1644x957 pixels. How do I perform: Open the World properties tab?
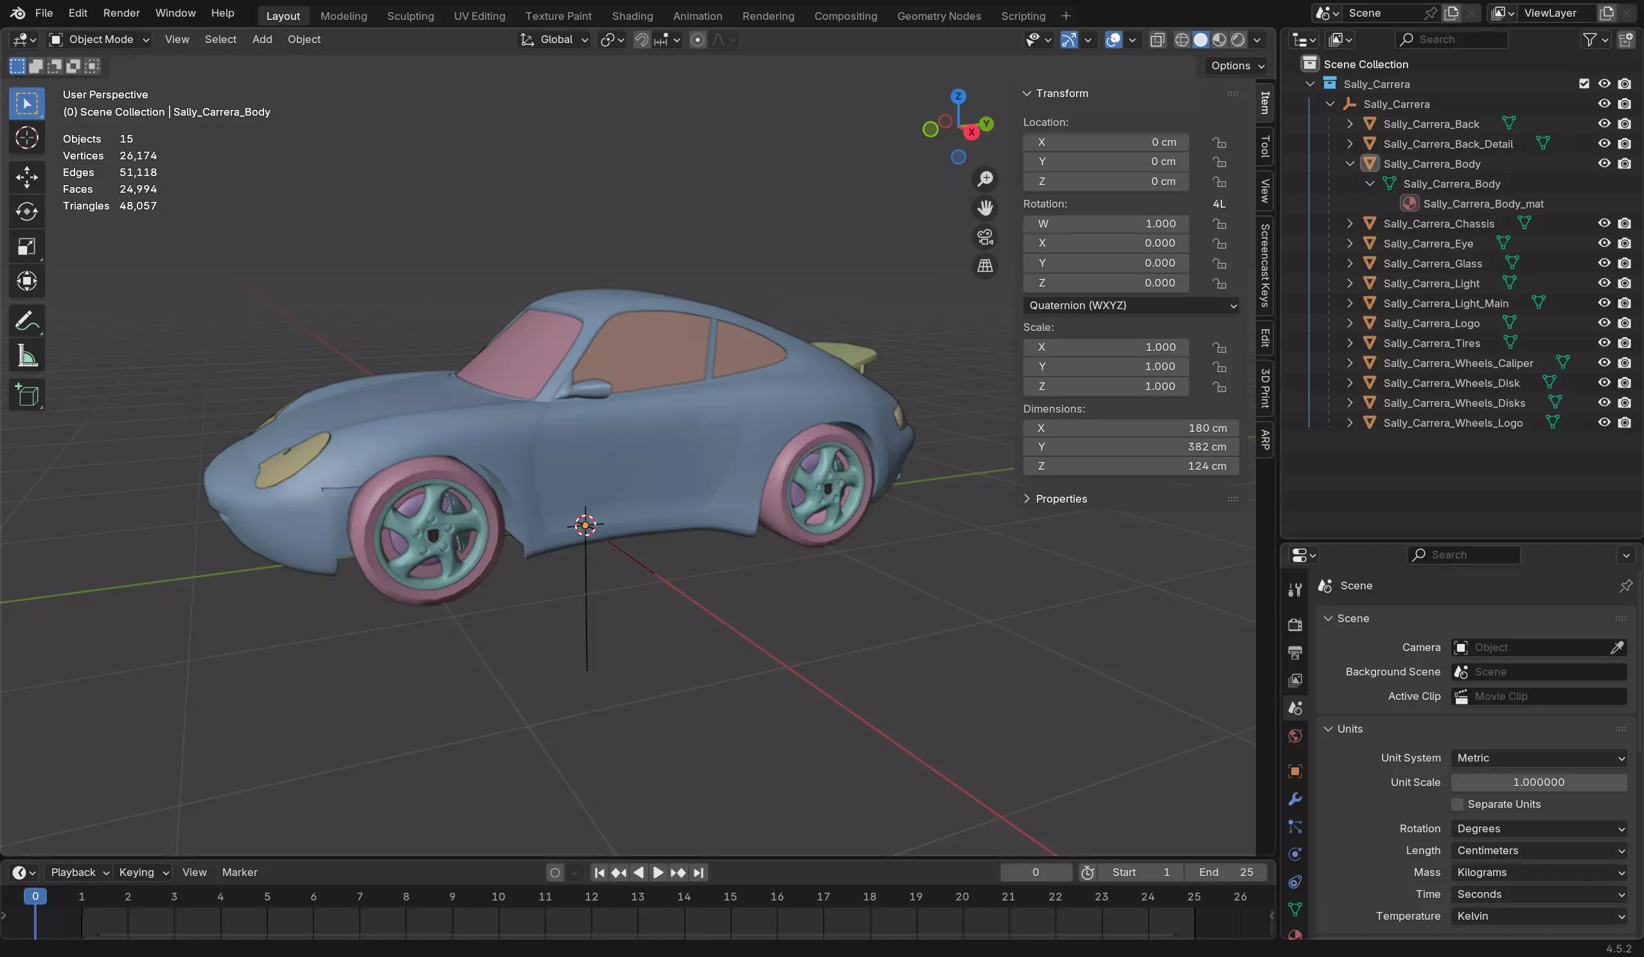(x=1295, y=737)
